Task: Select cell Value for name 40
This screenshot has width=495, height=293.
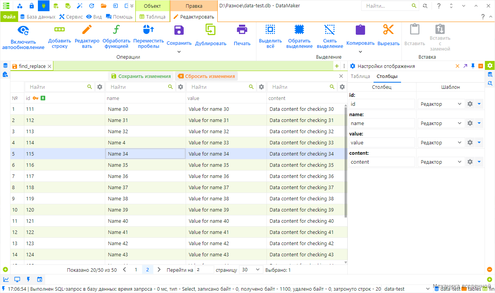Action: tap(226, 221)
